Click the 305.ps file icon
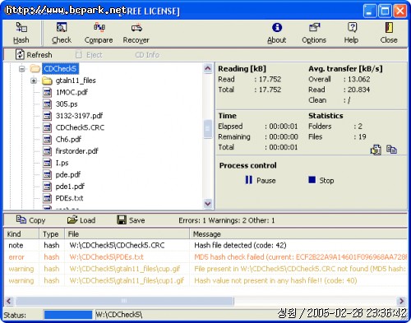The height and width of the screenshot is (323, 411). click(47, 104)
